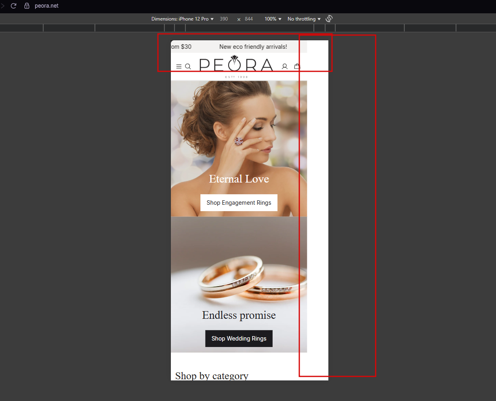Click the PEORA logo
The height and width of the screenshot is (401, 496).
tap(236, 66)
